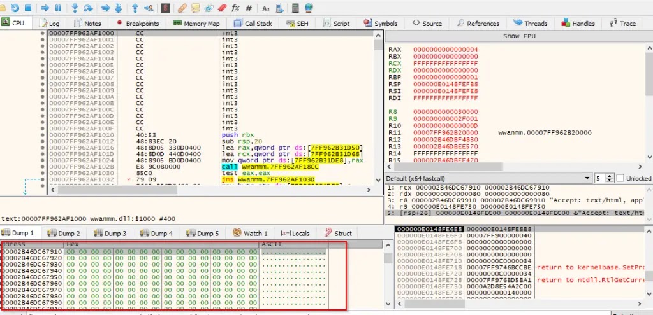The image size is (653, 315).
Task: Open the Watch 1 tab
Action: pos(250,233)
